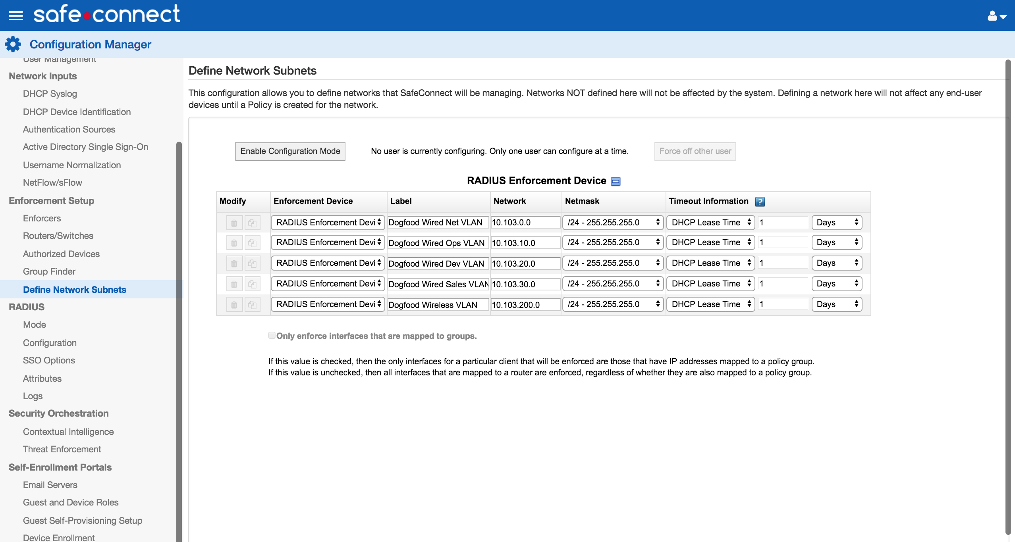Open Enforcement Device dropdown for 10.103.0.0
The height and width of the screenshot is (542, 1015).
click(328, 223)
